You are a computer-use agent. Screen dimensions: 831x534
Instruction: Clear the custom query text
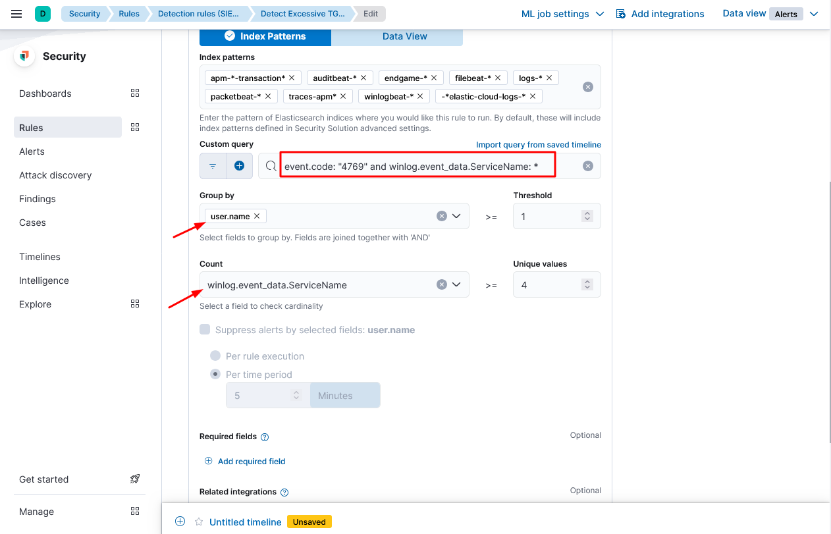(588, 166)
